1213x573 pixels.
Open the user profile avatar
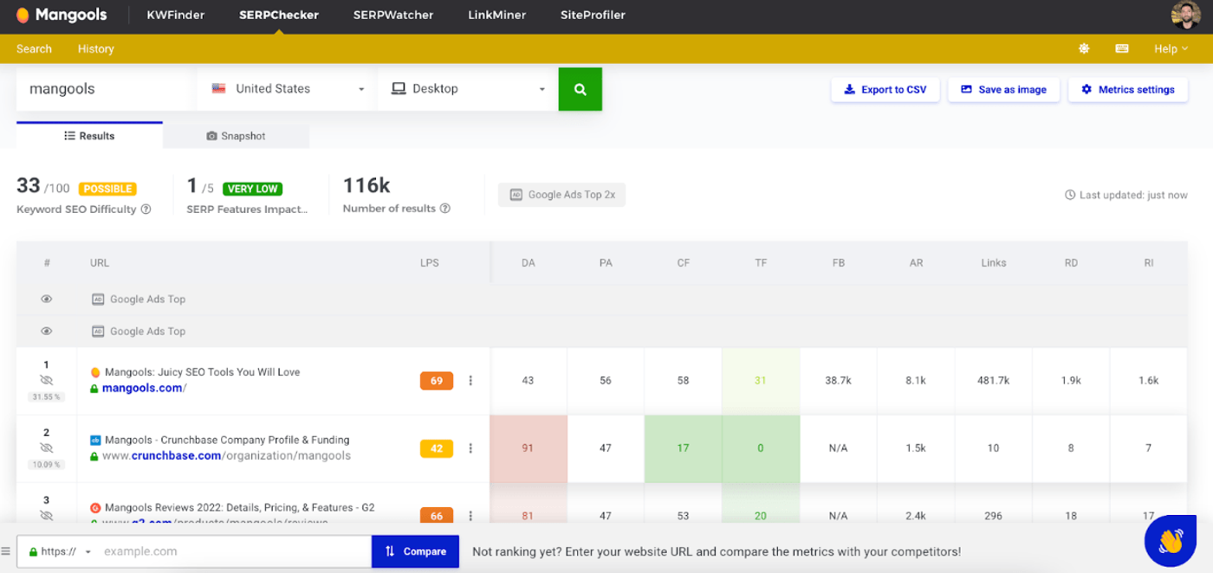[x=1185, y=16]
